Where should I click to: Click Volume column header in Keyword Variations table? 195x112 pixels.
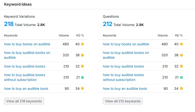[64, 35]
